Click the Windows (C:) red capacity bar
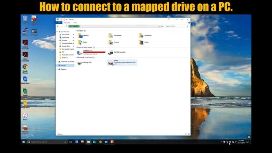The height and width of the screenshot is (153, 272). coord(94,52)
